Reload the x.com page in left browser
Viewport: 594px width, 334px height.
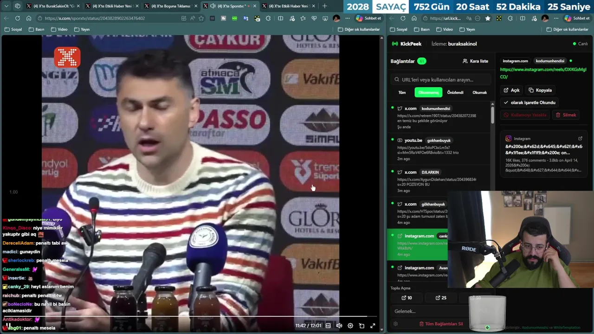click(x=17, y=18)
